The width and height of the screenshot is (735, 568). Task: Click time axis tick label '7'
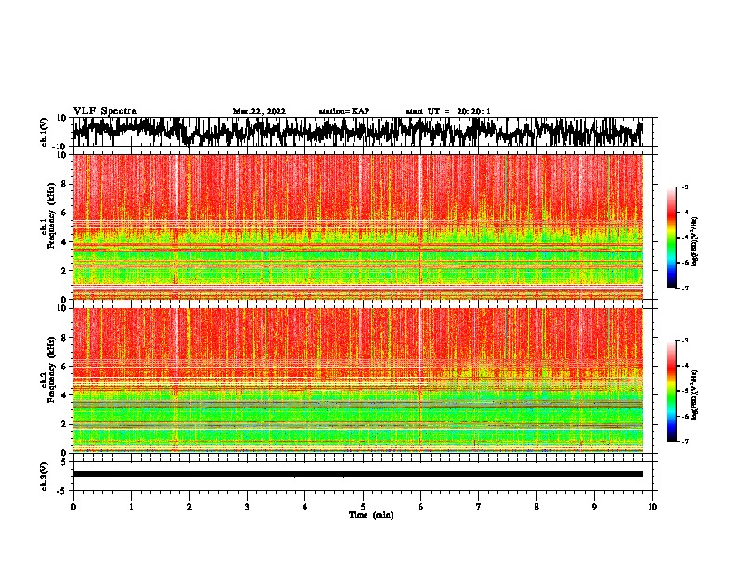tap(479, 507)
